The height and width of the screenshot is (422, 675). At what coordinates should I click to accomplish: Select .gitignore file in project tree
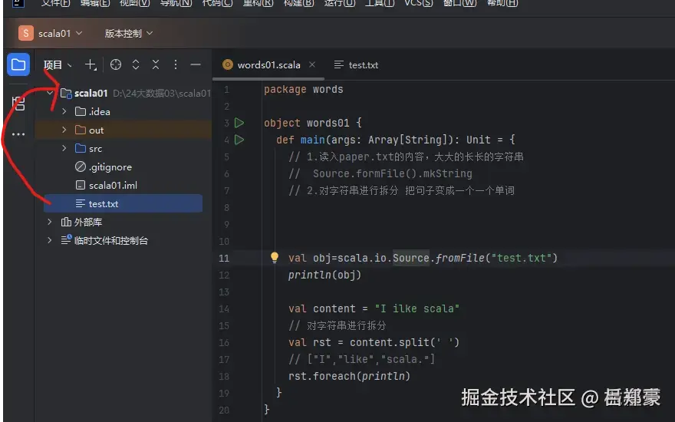click(x=110, y=166)
